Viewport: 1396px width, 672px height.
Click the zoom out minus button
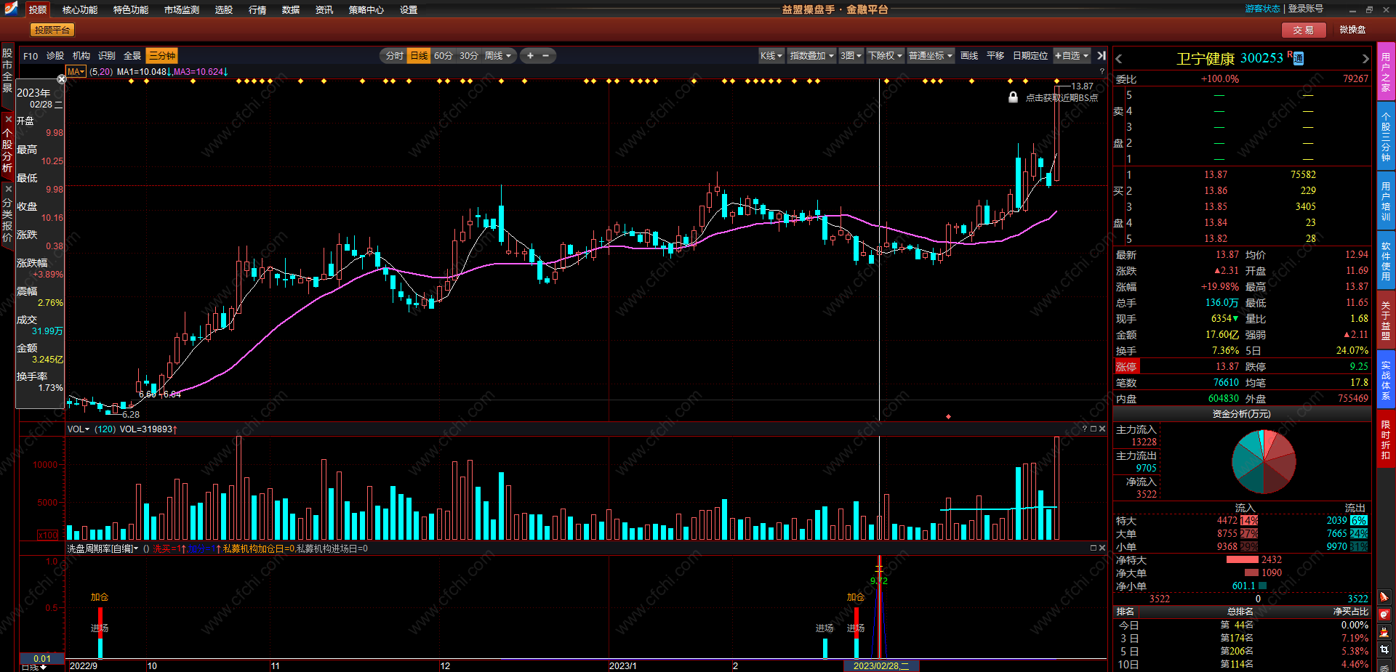(545, 56)
